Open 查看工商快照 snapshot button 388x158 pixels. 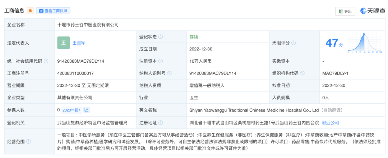(x=53, y=11)
